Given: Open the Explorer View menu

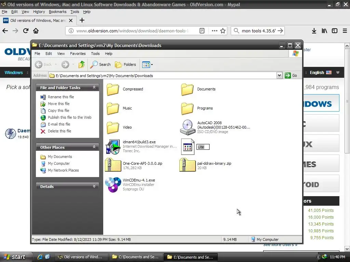Looking at the screenshot, I should point(61,54).
